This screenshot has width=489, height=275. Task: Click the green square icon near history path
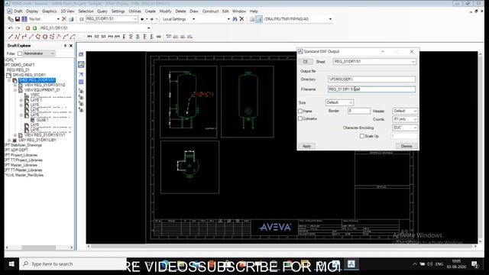click(x=34, y=28)
